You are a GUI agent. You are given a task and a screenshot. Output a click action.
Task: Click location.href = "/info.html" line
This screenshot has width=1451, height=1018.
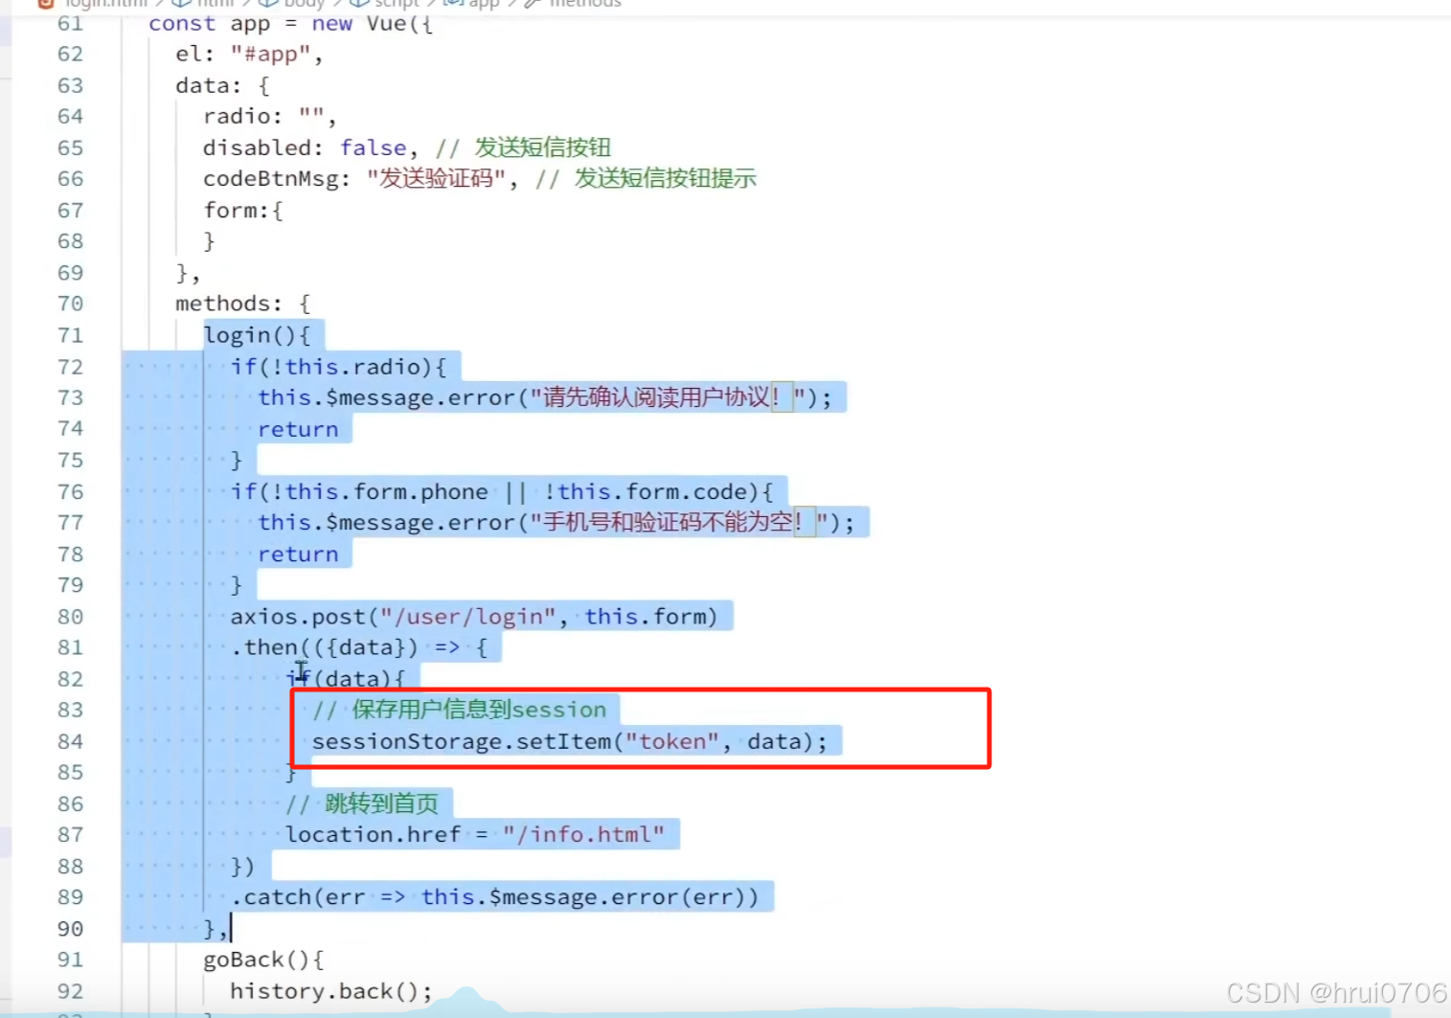[x=475, y=834]
